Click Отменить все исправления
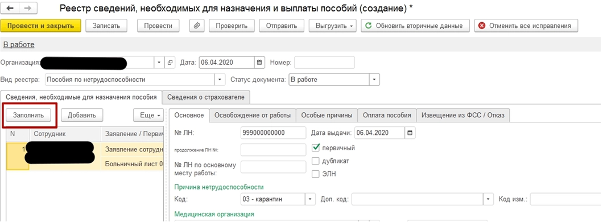603x222 pixels. point(526,26)
